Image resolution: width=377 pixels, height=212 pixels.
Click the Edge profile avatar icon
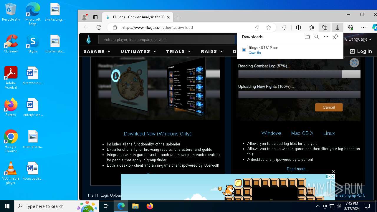point(85,17)
